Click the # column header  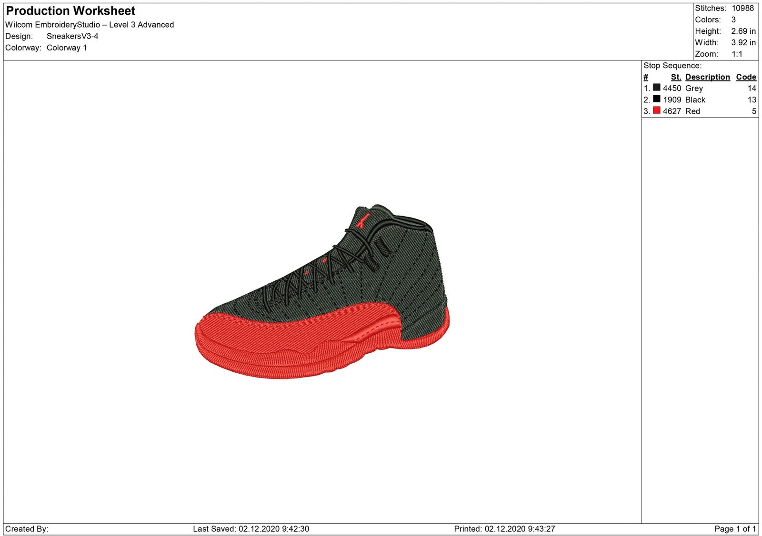[x=646, y=77]
